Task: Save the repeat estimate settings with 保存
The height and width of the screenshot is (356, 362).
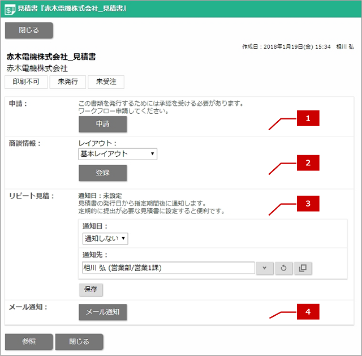Action: [x=91, y=290]
